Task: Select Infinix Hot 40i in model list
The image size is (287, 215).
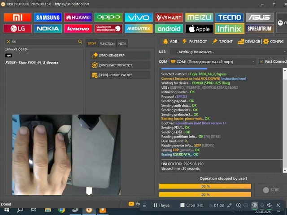Action: (x=17, y=49)
